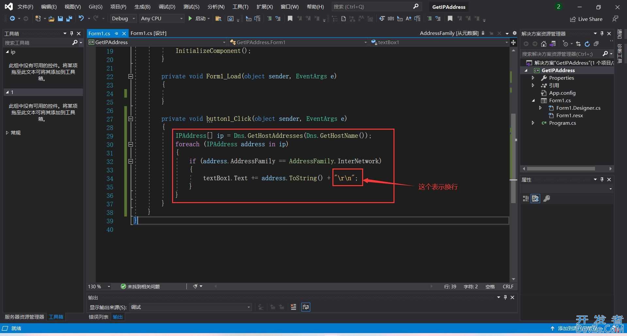Sync with active document in Solution Explorer

tap(578, 44)
